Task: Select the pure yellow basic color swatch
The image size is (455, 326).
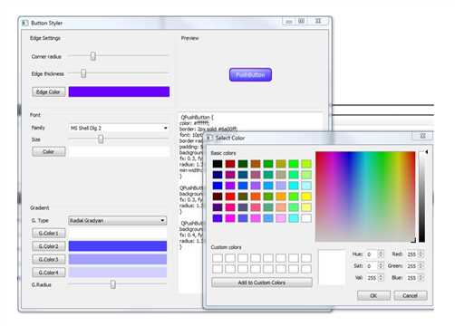Action: tap(306, 197)
